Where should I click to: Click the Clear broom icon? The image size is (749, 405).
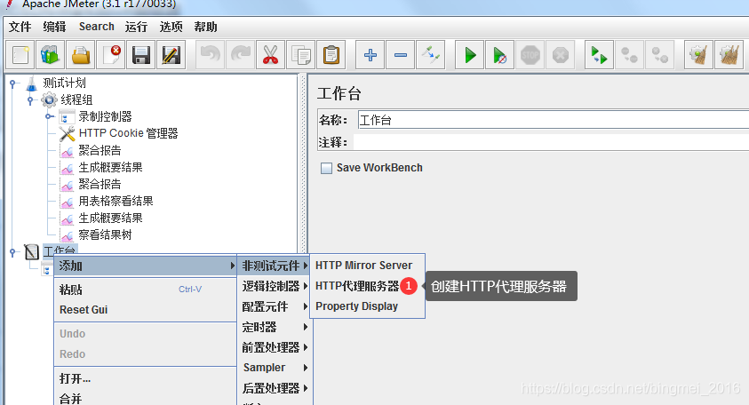point(698,55)
